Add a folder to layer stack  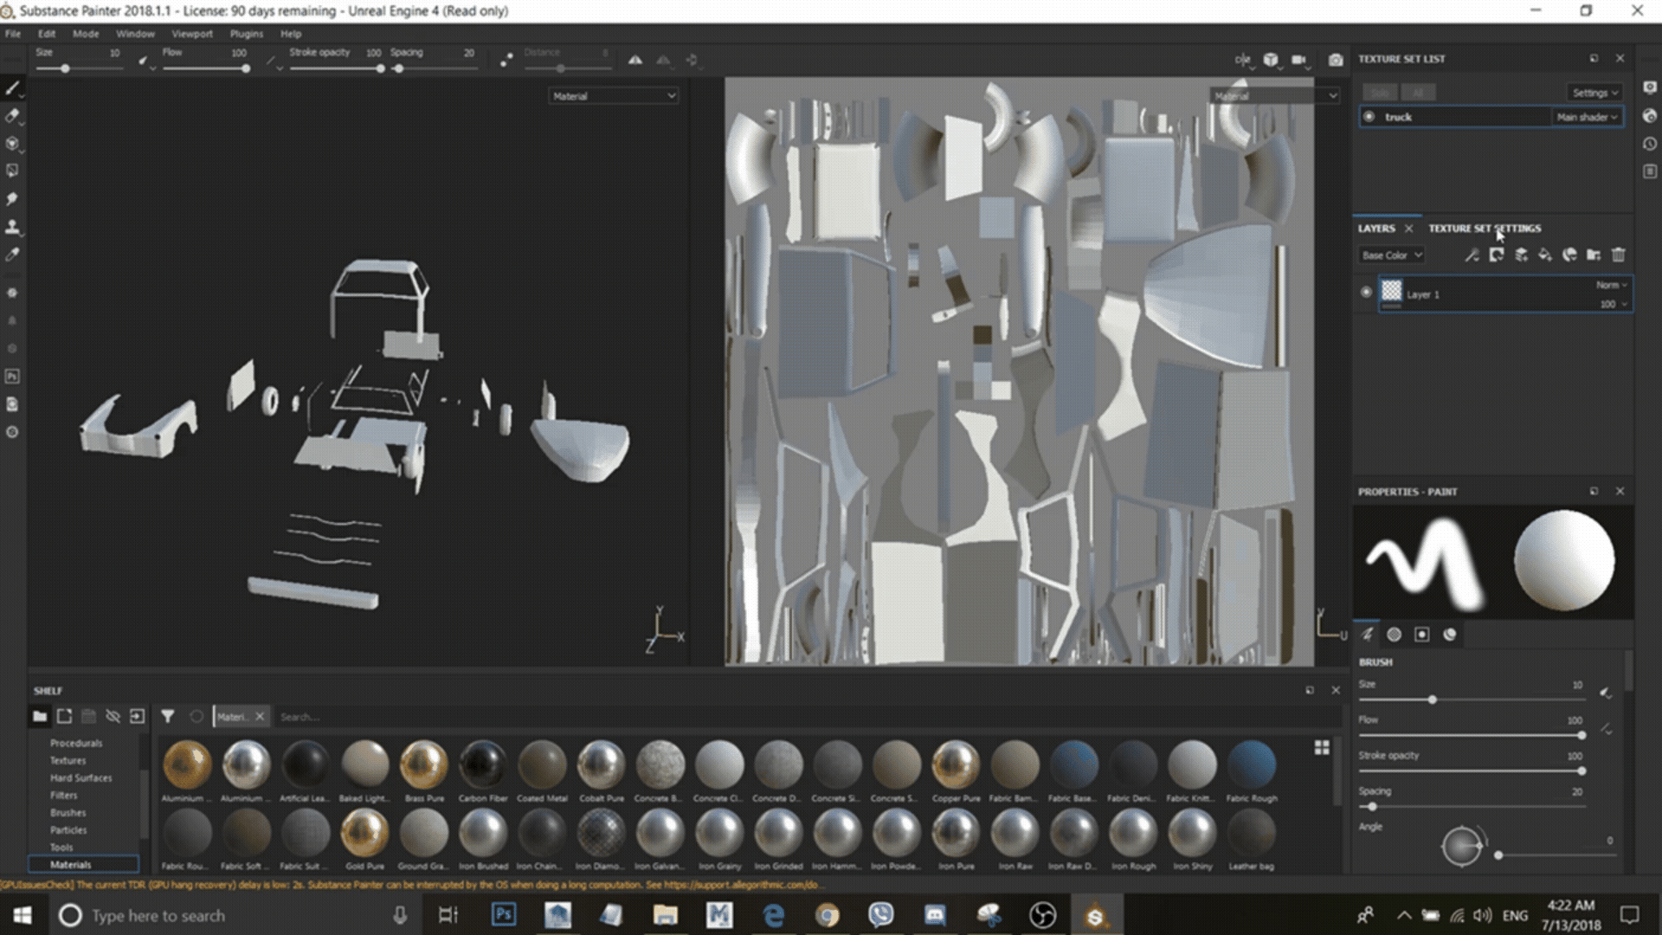[x=1594, y=255]
